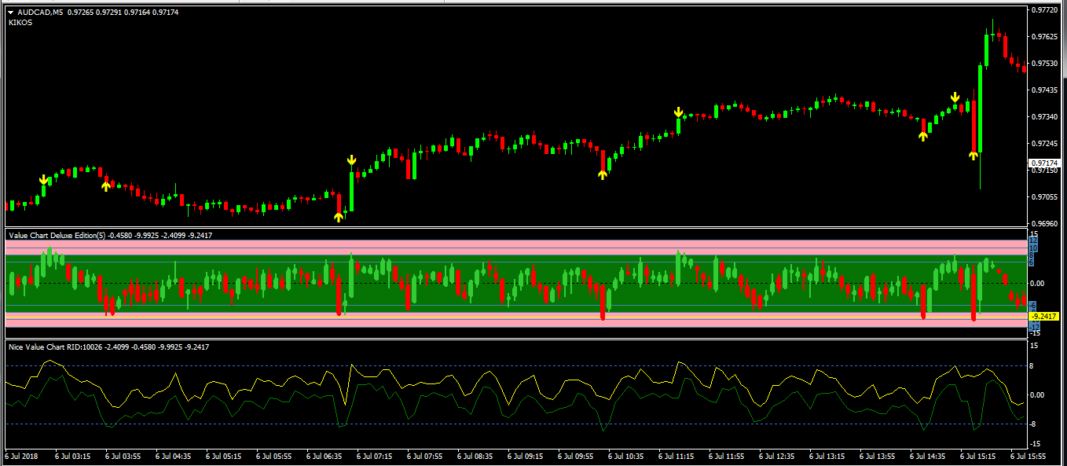Click the first yellow down arrow signal near 03:15
Image resolution: width=1067 pixels, height=466 pixels.
44,181
